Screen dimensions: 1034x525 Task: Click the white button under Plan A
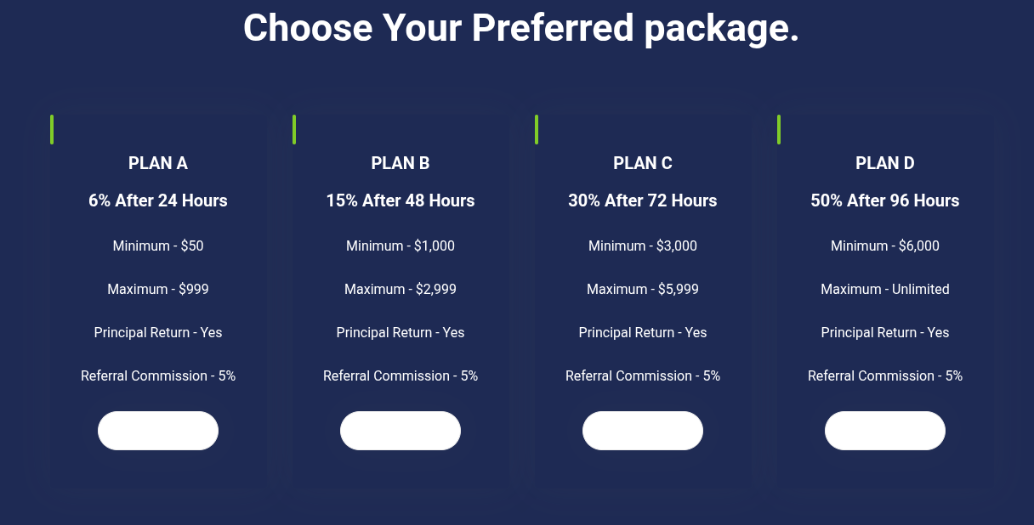tap(158, 431)
